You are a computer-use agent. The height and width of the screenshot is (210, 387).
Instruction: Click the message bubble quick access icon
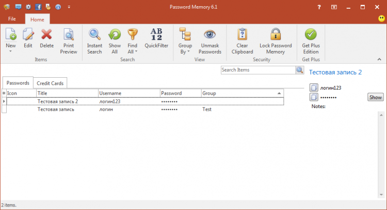click(x=18, y=7)
